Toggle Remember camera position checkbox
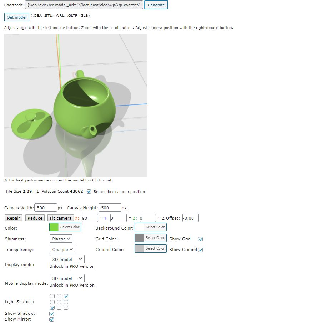 point(89,191)
